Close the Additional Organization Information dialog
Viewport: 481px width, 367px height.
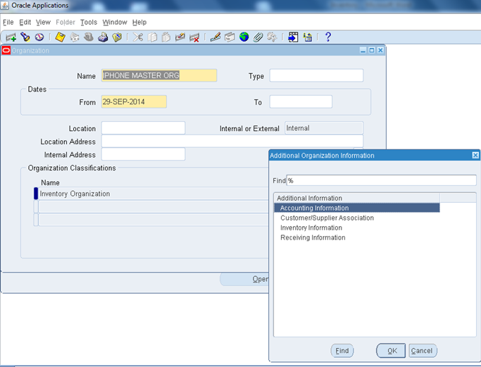pyautogui.click(x=475, y=155)
